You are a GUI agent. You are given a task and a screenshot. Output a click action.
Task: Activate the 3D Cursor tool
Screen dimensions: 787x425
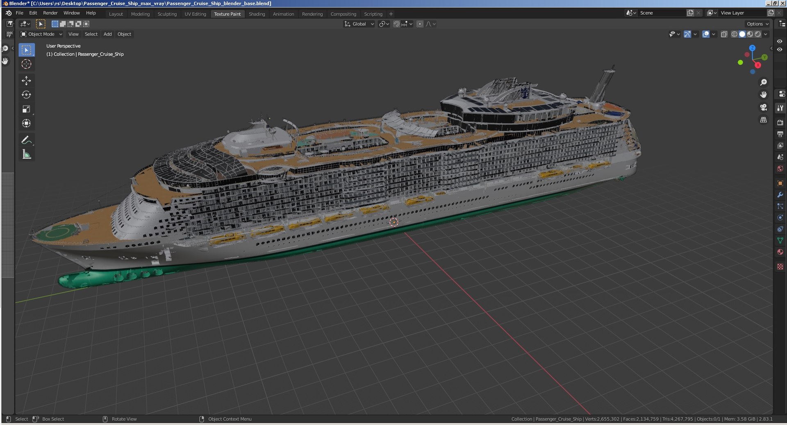[26, 64]
